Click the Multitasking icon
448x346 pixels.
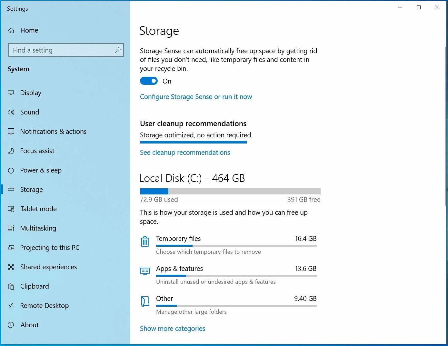click(11, 228)
